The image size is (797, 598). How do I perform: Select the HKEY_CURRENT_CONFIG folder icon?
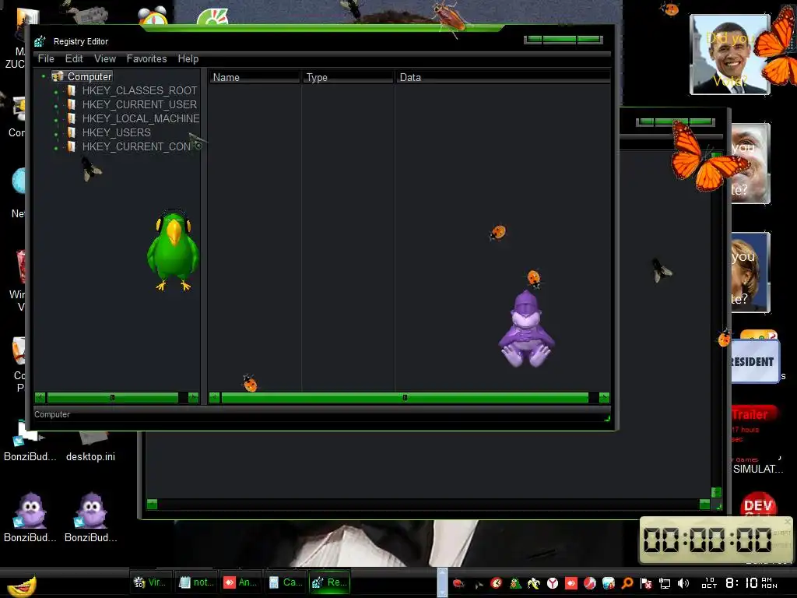[x=72, y=146]
